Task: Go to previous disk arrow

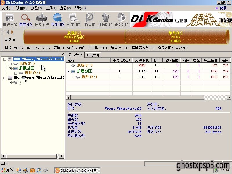Action: 8,32
